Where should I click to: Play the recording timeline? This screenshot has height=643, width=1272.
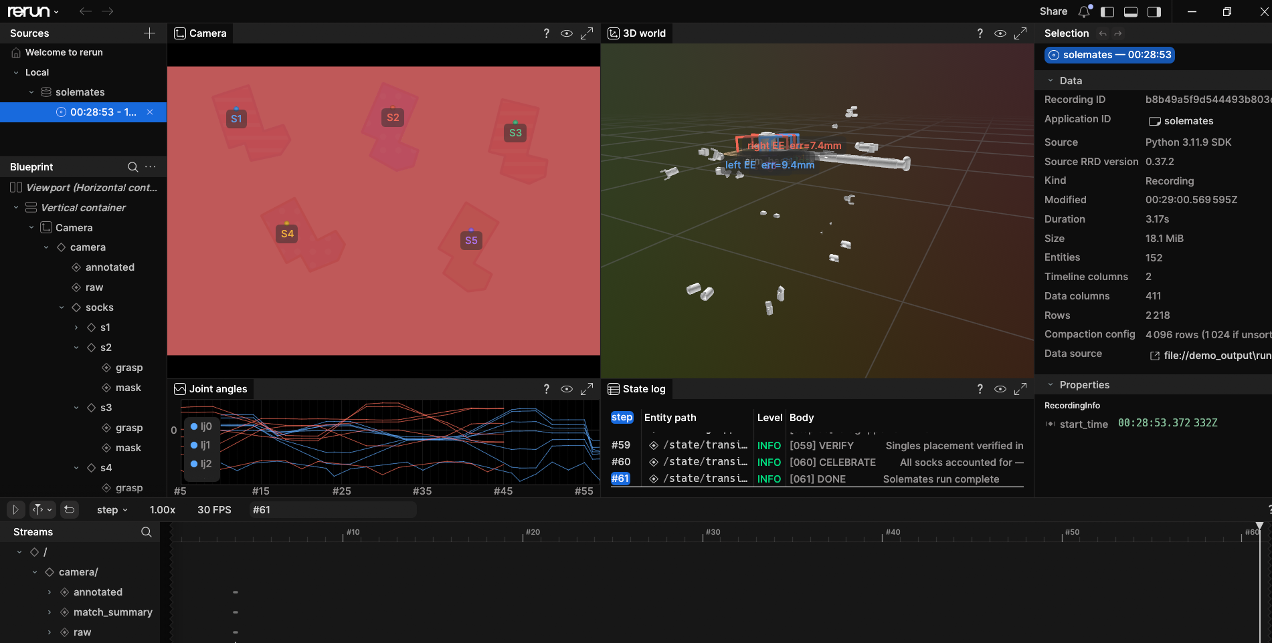point(15,509)
